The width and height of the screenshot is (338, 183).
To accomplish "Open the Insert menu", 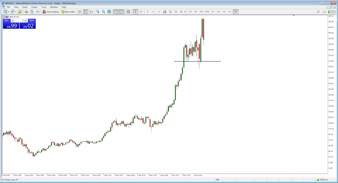I will coord(25,7).
